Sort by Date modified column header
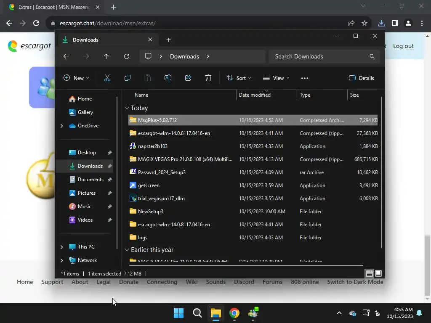This screenshot has height=323, width=431. (266, 95)
